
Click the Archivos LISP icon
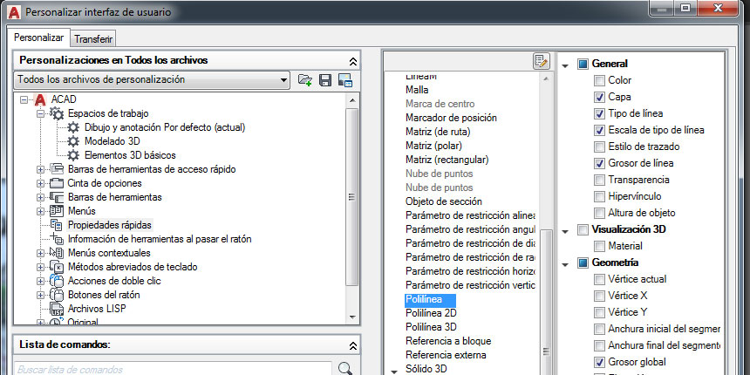pyautogui.click(x=57, y=309)
